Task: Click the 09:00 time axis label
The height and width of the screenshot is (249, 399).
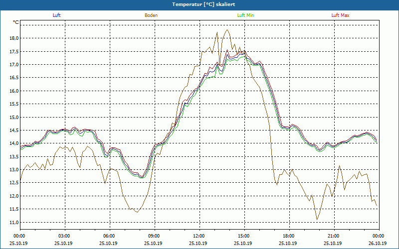Action: [154, 236]
